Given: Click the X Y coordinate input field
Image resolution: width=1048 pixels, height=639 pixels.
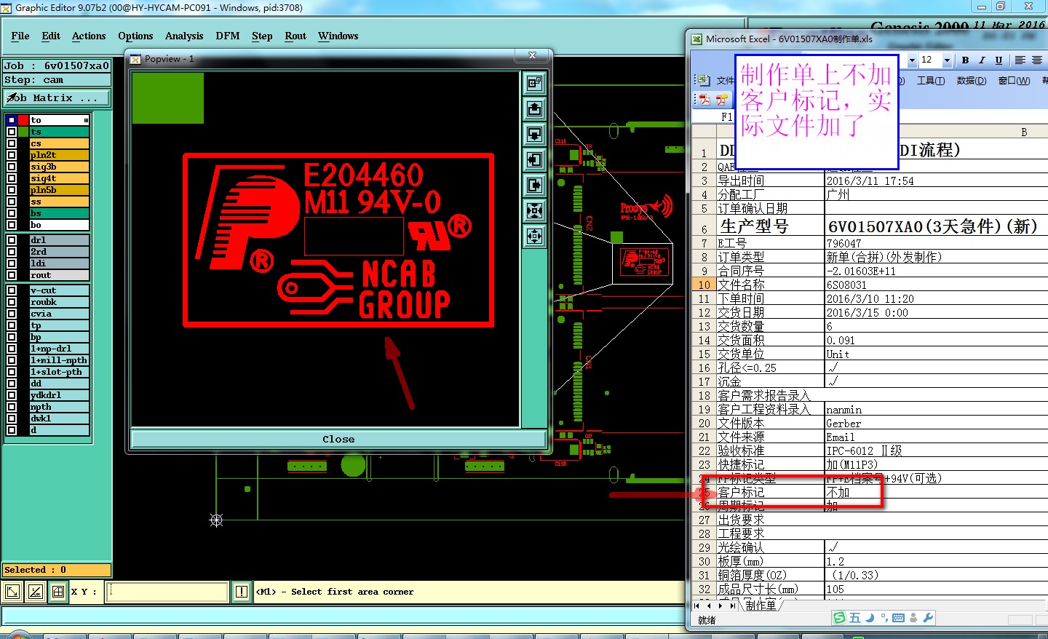Looking at the screenshot, I should (167, 592).
